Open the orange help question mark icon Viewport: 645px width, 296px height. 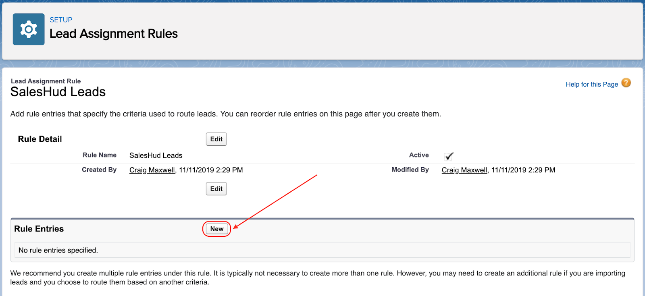pos(626,83)
